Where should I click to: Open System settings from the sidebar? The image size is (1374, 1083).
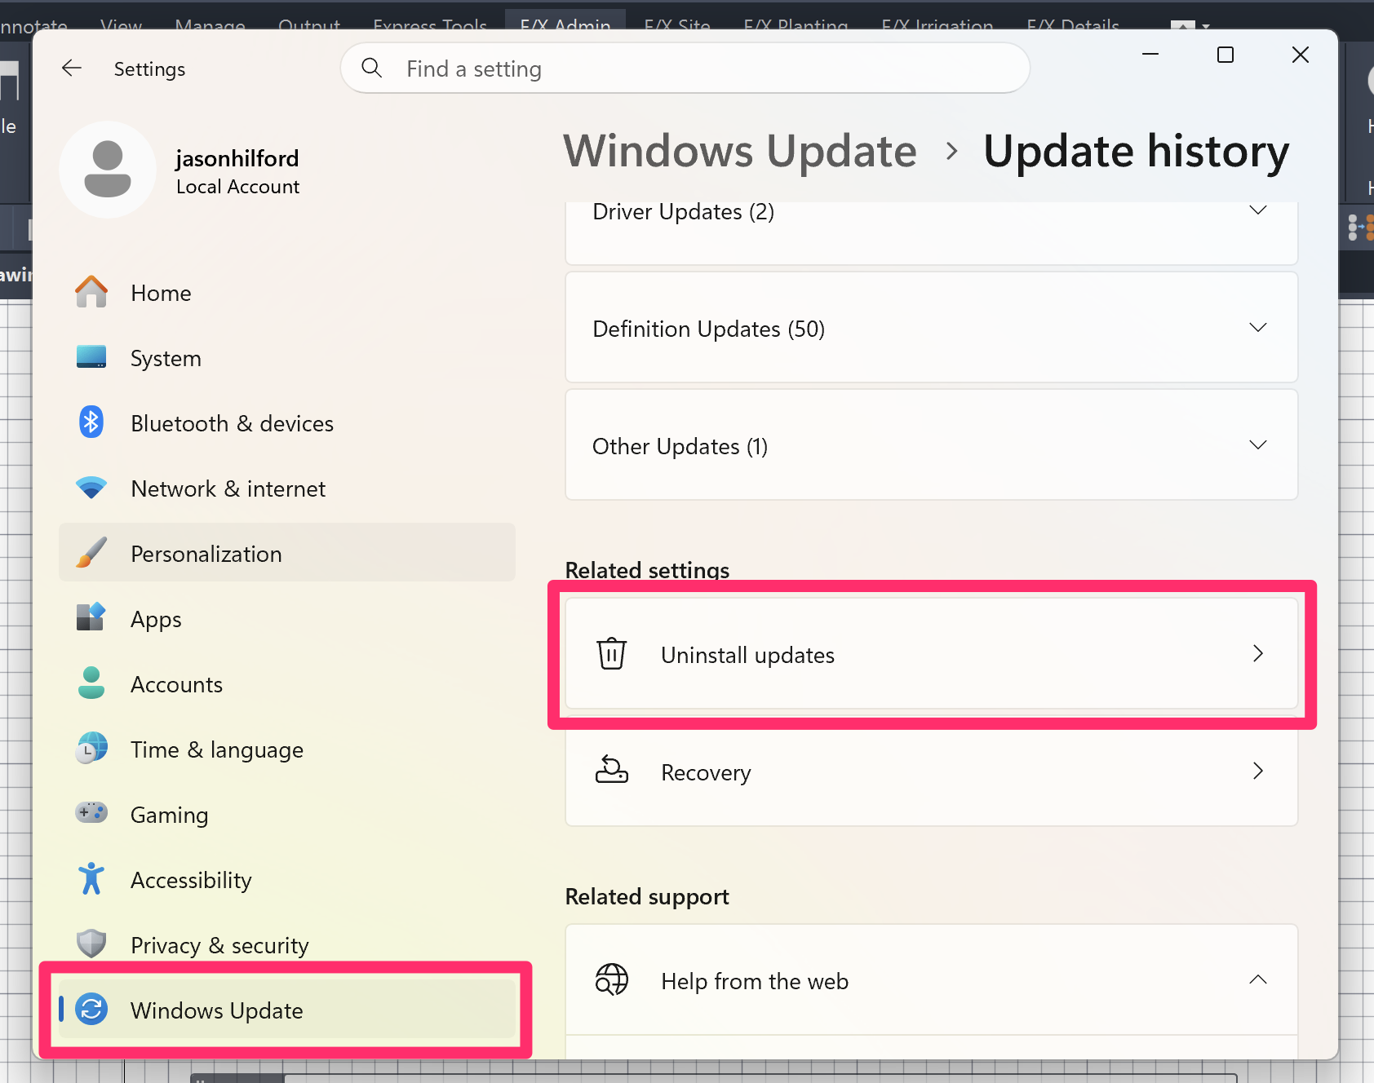coord(166,357)
